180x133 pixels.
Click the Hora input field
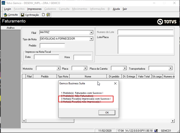point(82,58)
